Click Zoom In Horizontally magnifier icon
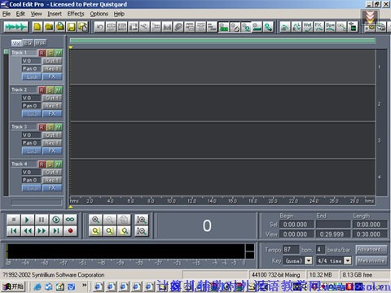This screenshot has width=391, height=293. pos(95,220)
